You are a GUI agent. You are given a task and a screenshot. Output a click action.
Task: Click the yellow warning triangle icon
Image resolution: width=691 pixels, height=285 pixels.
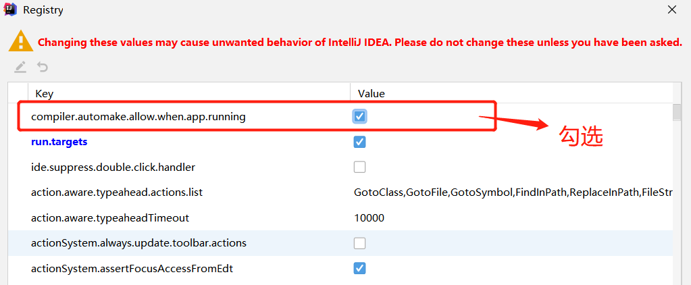click(x=21, y=41)
